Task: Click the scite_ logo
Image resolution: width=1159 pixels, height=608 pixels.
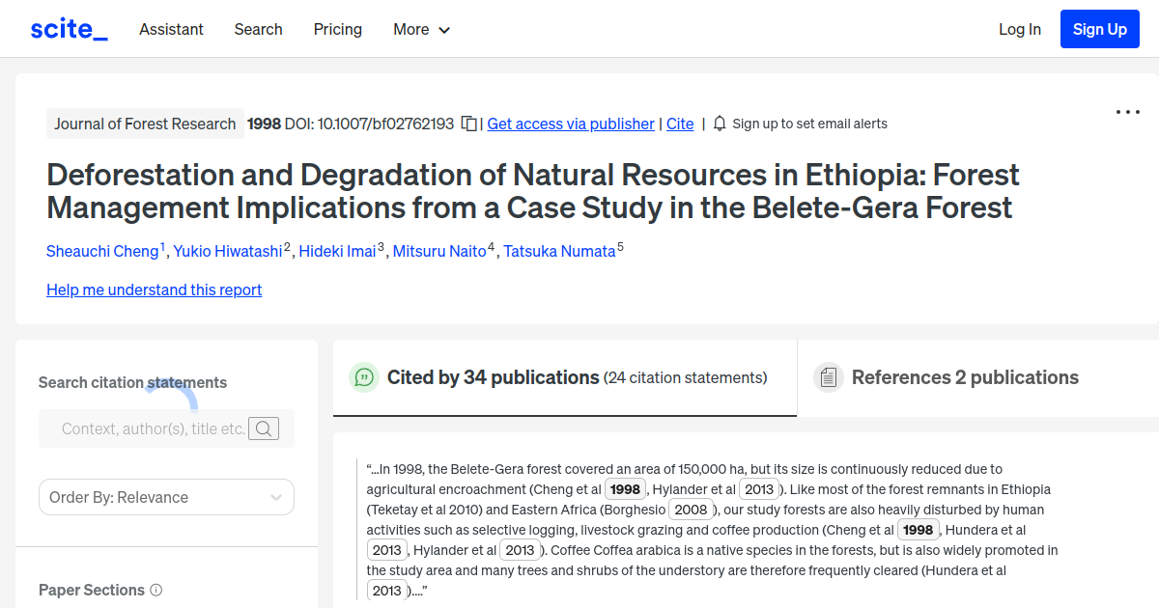Action: coord(68,28)
